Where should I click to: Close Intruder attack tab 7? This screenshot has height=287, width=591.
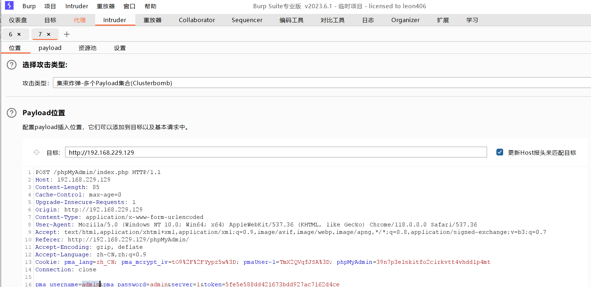click(49, 34)
